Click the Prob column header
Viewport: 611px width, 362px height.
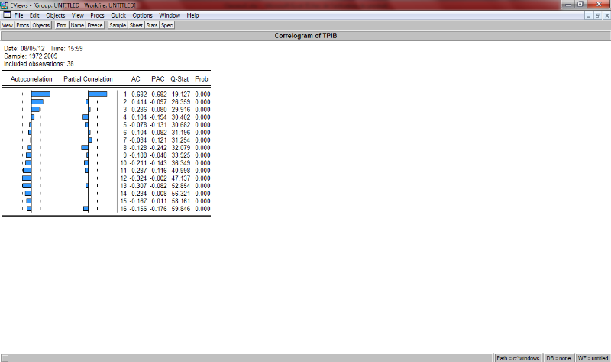tap(202, 79)
